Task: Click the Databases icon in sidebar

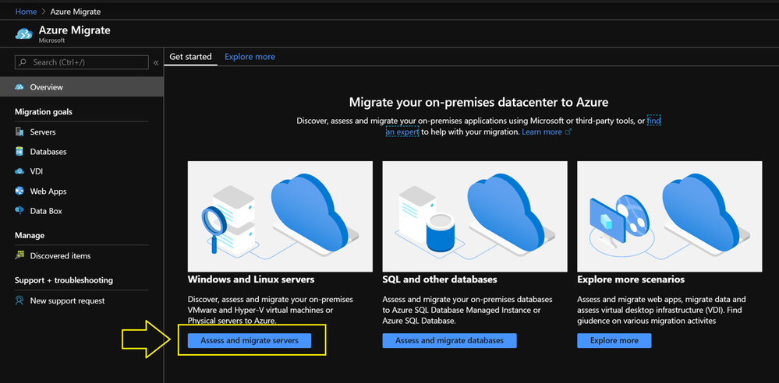Action: tap(19, 151)
